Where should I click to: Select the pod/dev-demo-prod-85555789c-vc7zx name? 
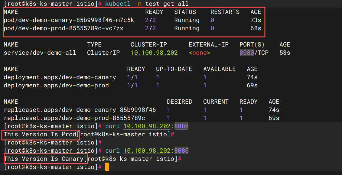click(x=63, y=28)
